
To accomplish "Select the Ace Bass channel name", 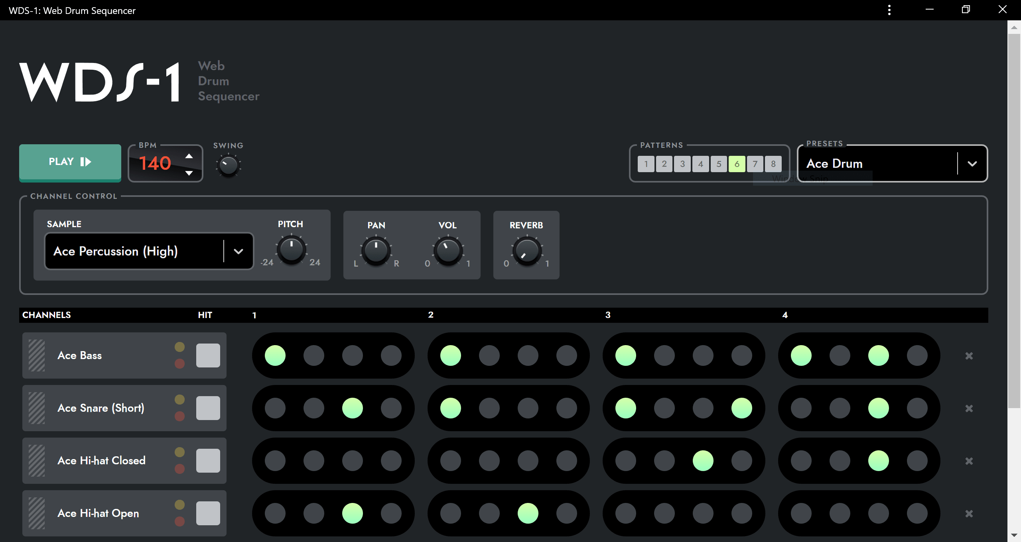I will click(80, 355).
